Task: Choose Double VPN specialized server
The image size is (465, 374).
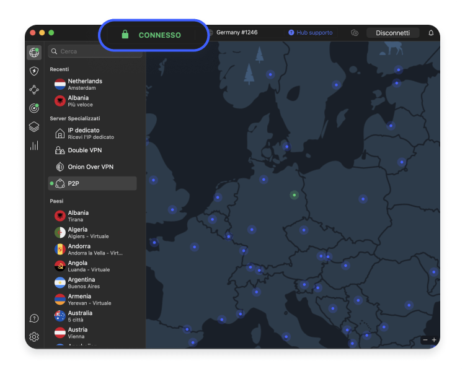Action: tap(92, 150)
